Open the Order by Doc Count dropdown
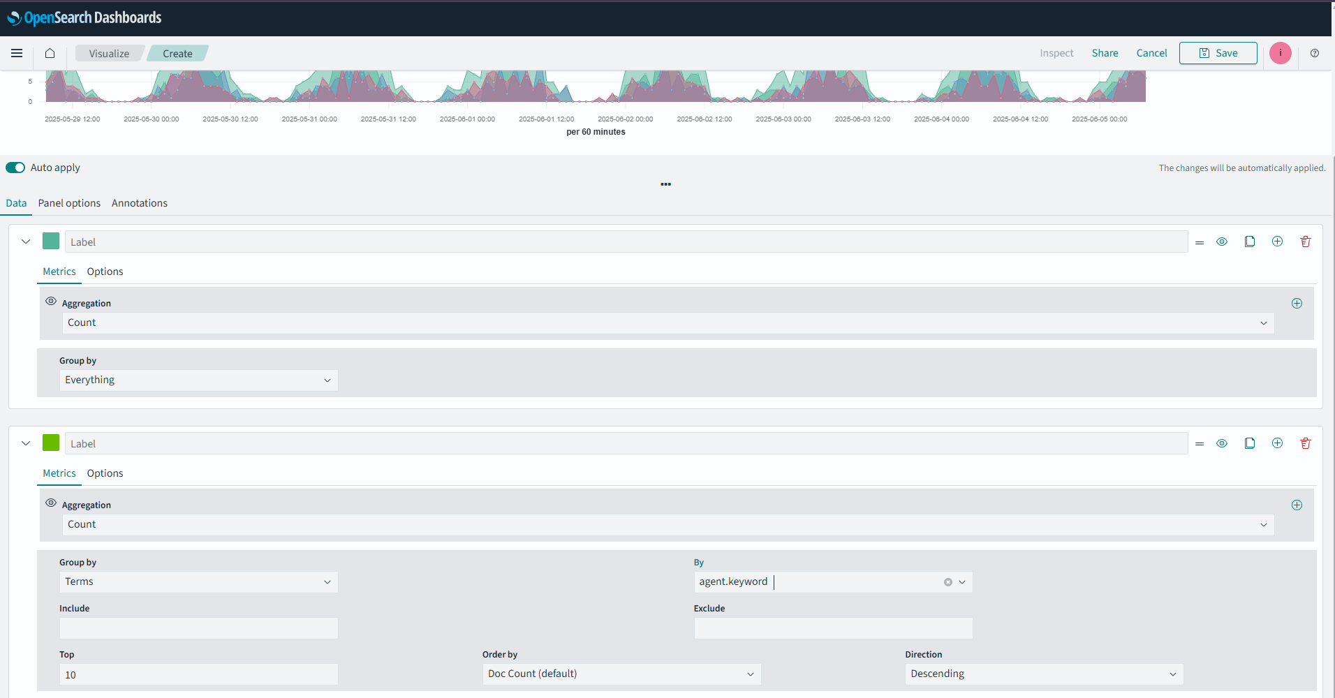This screenshot has width=1335, height=698. click(621, 674)
